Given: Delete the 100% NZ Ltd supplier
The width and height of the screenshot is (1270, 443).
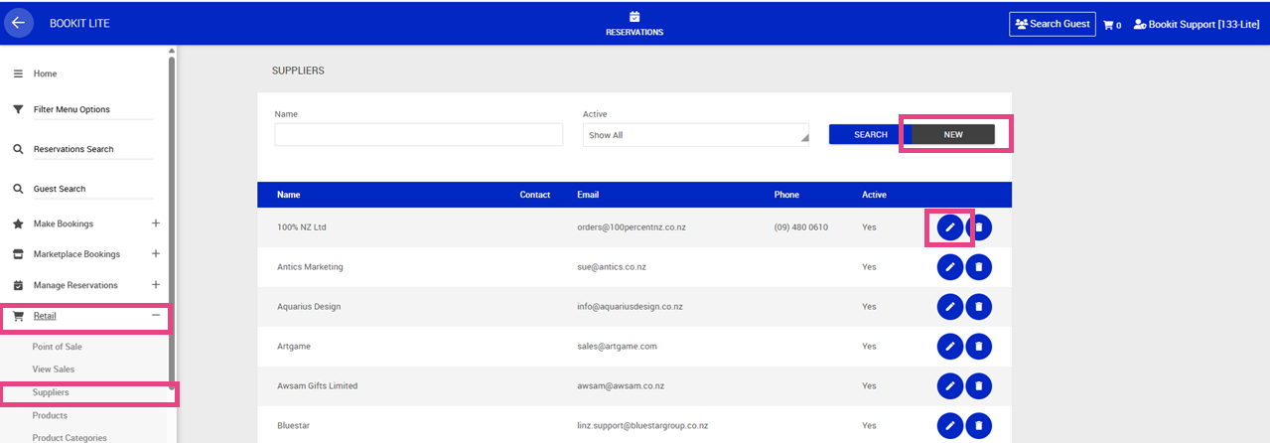Looking at the screenshot, I should [978, 227].
